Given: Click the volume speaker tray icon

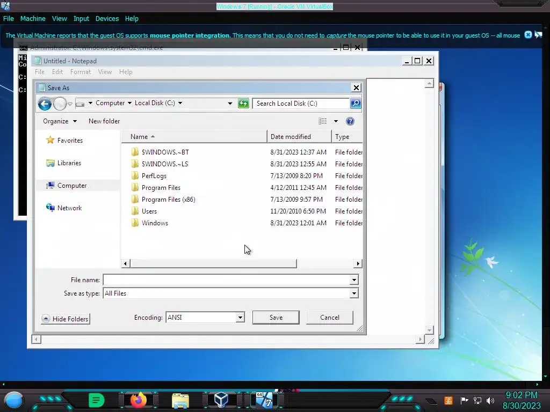Looking at the screenshot, I should point(490,400).
